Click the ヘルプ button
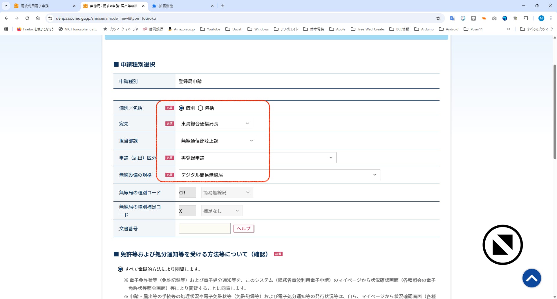The width and height of the screenshot is (557, 299). point(244,229)
